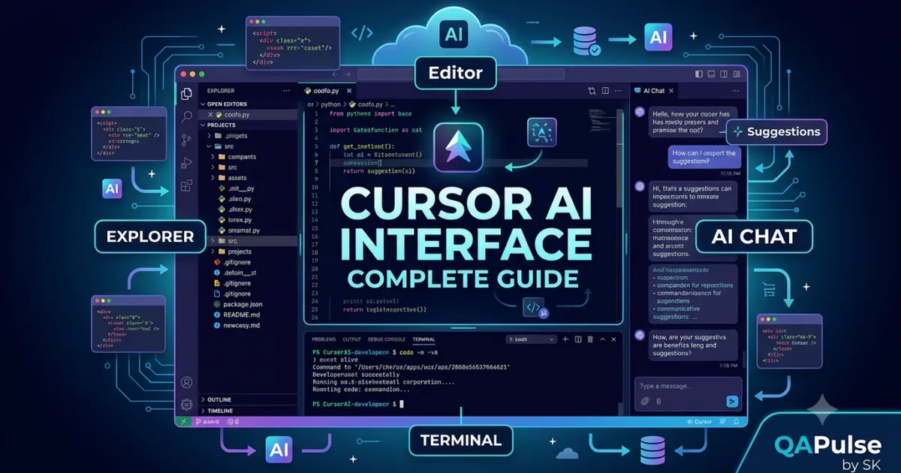The width and height of the screenshot is (901, 473).
Task: Open the Extensions blocks icon
Action: [x=186, y=186]
